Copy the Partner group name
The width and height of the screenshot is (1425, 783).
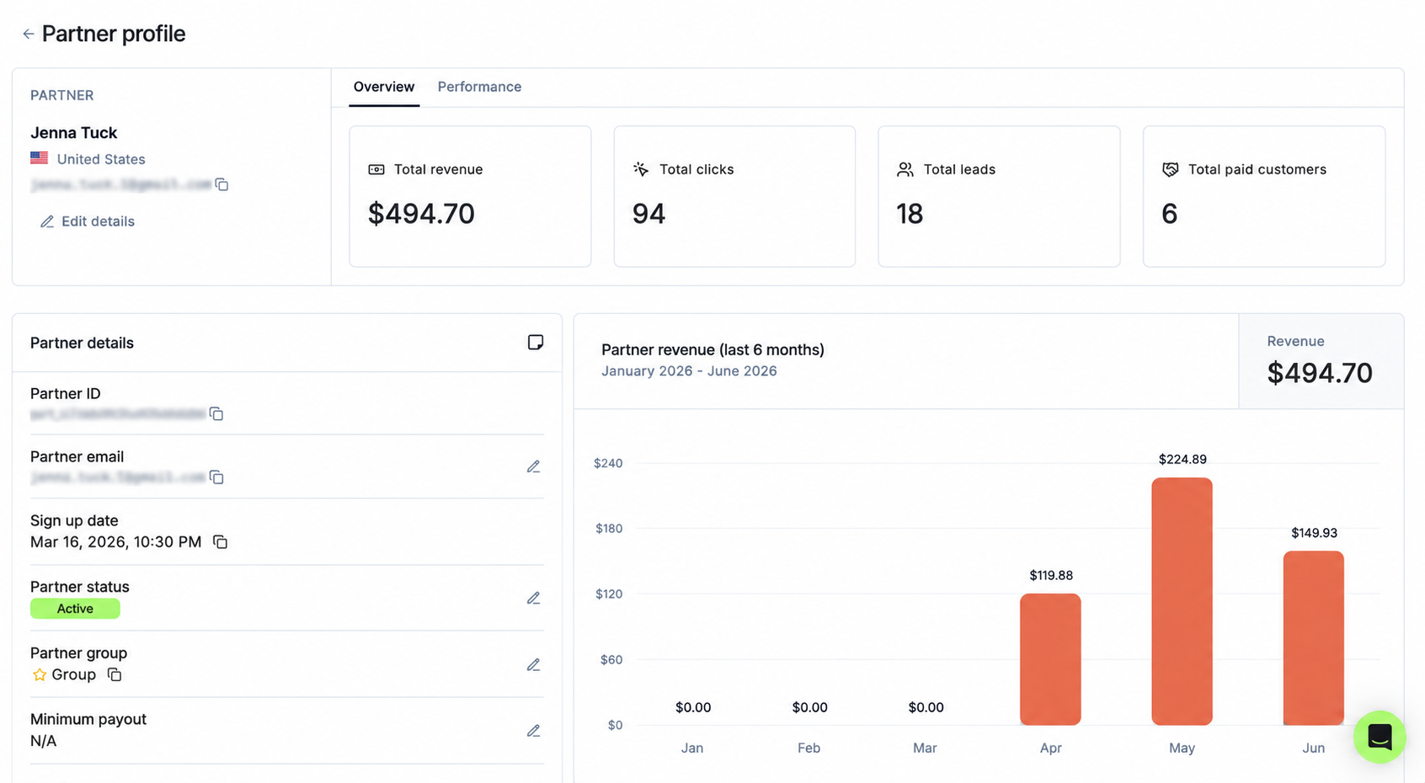115,674
